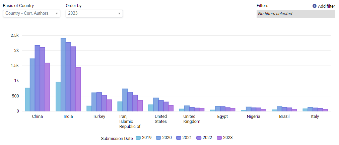Click the India axis label
Image resolution: width=339 pixels, height=145 pixels.
click(68, 117)
